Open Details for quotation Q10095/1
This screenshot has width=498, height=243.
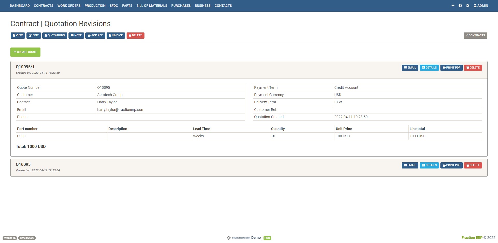[x=429, y=68]
